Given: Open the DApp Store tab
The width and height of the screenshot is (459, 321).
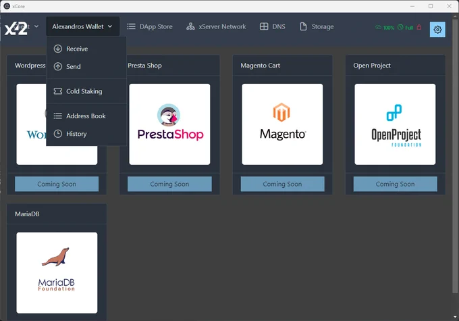Looking at the screenshot, I should [150, 26].
